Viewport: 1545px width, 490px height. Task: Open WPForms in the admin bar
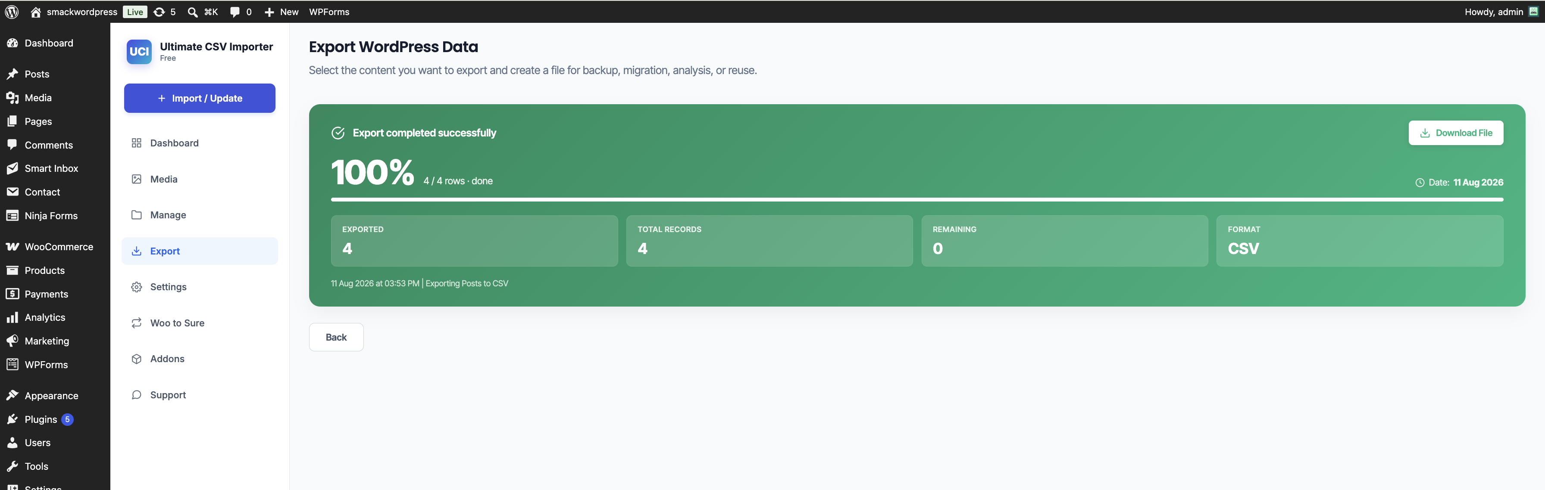tap(329, 12)
